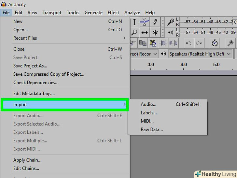
Task: Open the recording channels dropdown ending 'Recor'
Action: pos(144,54)
